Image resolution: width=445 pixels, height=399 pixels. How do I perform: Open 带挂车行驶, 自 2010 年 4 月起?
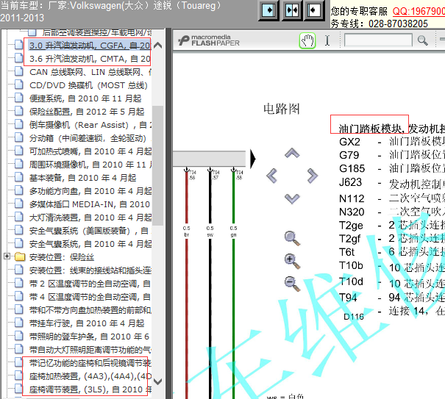[87, 323]
